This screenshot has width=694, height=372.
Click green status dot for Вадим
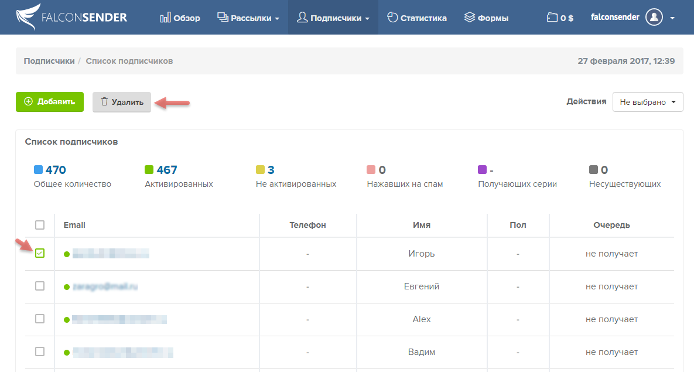(x=67, y=353)
